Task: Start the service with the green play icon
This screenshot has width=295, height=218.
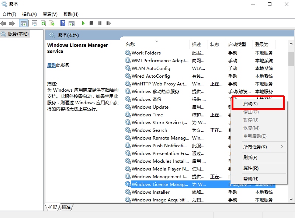Action: point(83,23)
